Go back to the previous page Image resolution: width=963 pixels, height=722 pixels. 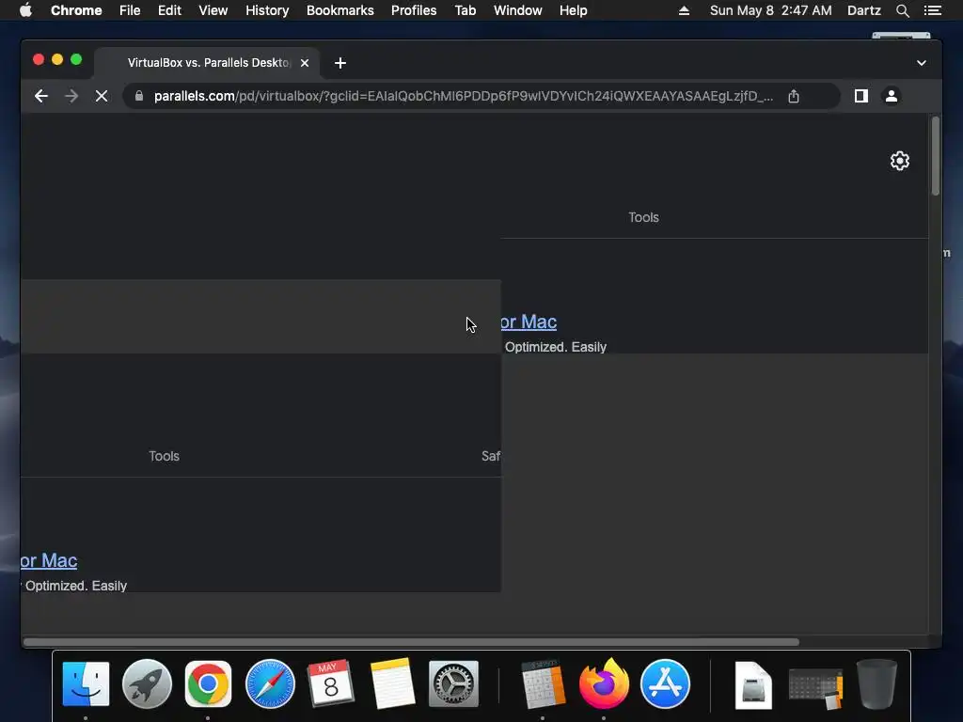tap(41, 97)
